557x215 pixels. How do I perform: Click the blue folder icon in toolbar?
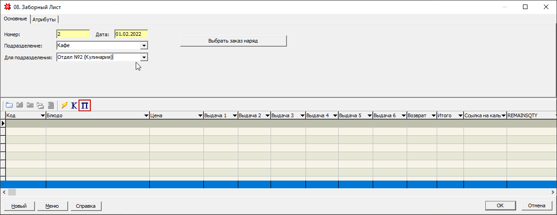9,105
